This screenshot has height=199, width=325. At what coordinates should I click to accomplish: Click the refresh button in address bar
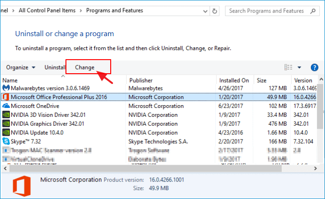click(x=214, y=11)
